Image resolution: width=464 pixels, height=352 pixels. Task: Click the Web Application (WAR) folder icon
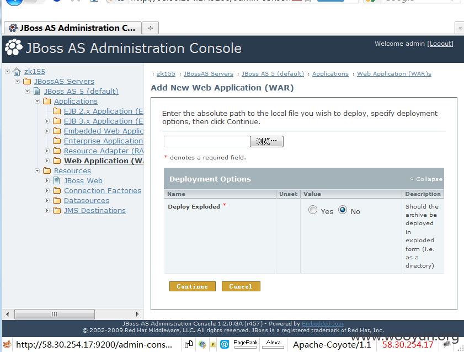pos(57,161)
